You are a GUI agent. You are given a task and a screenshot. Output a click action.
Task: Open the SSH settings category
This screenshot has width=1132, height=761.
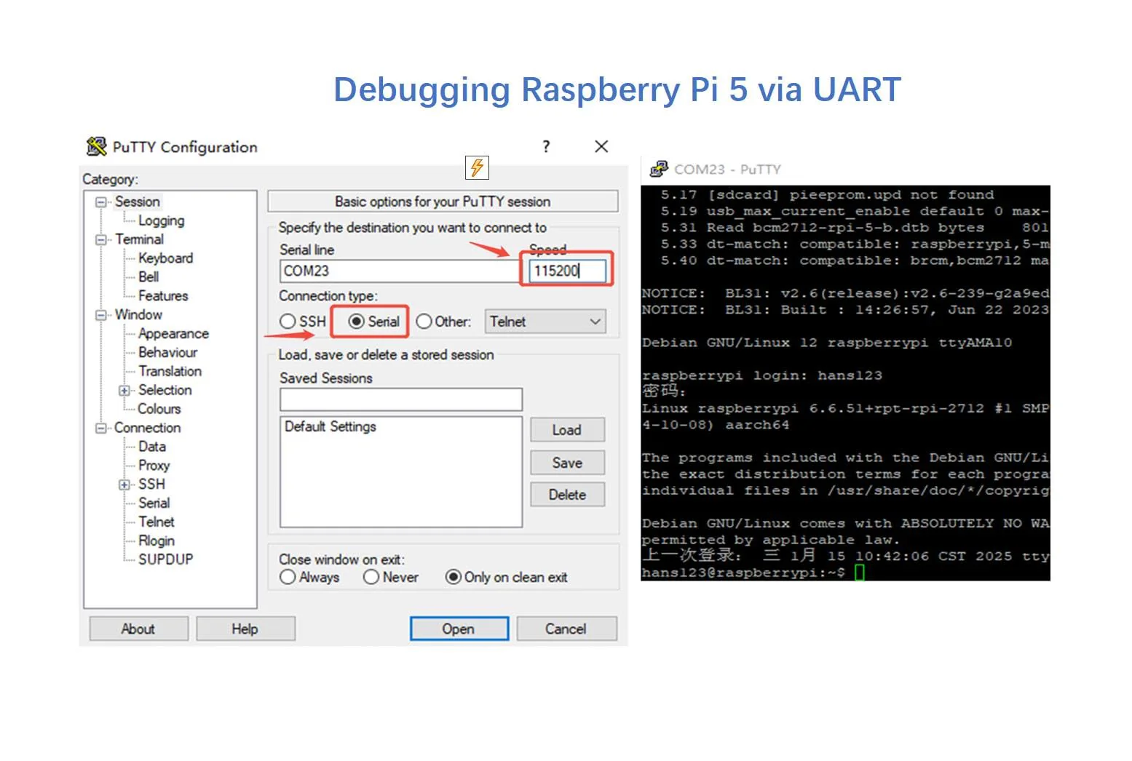151,485
